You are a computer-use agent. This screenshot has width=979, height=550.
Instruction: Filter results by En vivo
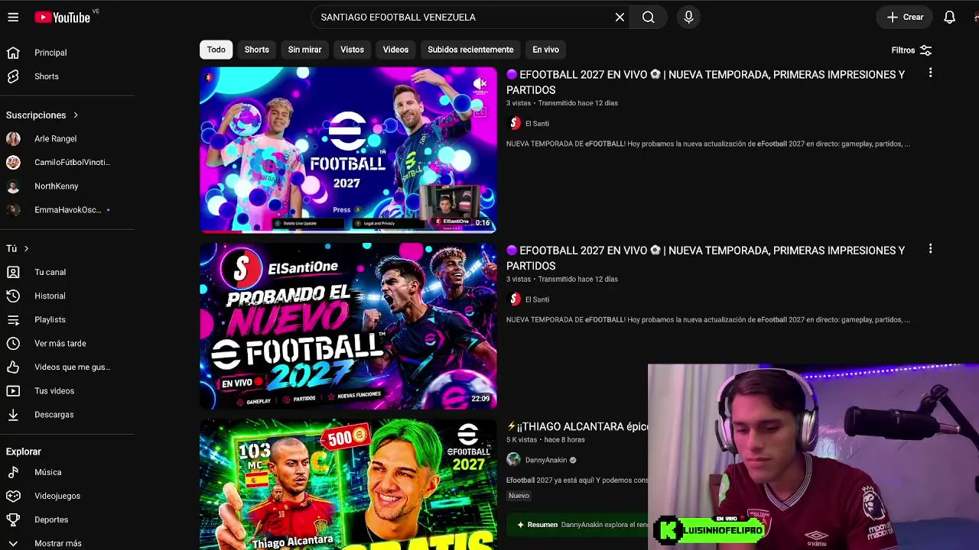pyautogui.click(x=545, y=50)
